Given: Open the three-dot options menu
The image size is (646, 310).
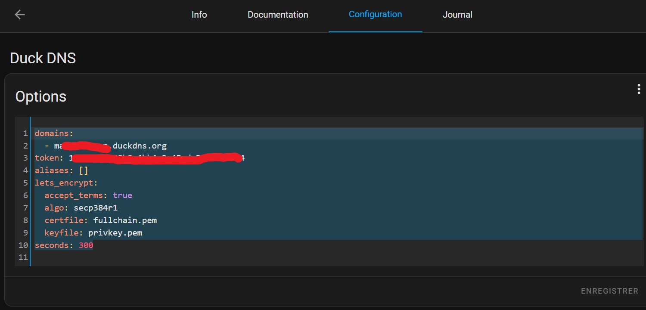Looking at the screenshot, I should click(639, 89).
